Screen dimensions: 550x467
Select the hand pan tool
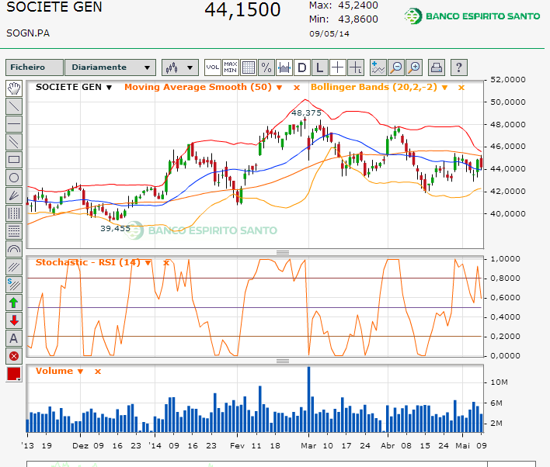point(14,88)
